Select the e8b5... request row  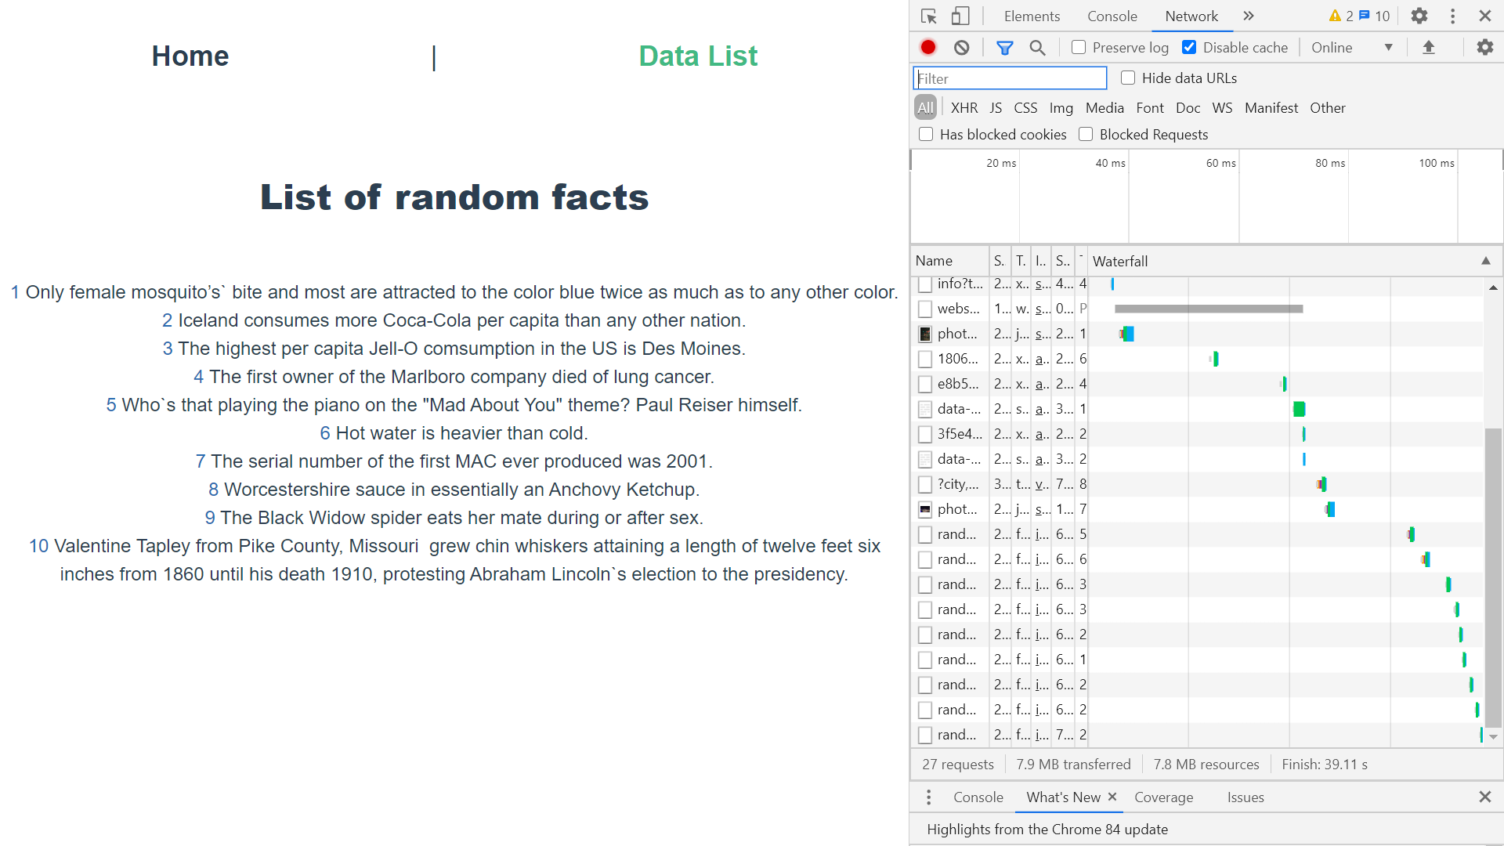pos(1197,384)
